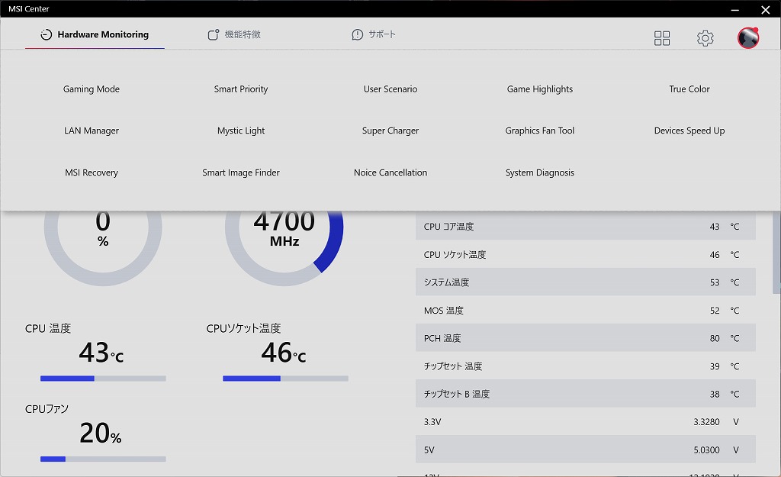Image resolution: width=781 pixels, height=477 pixels.
Task: Open Game Highlights
Action: pyautogui.click(x=540, y=89)
